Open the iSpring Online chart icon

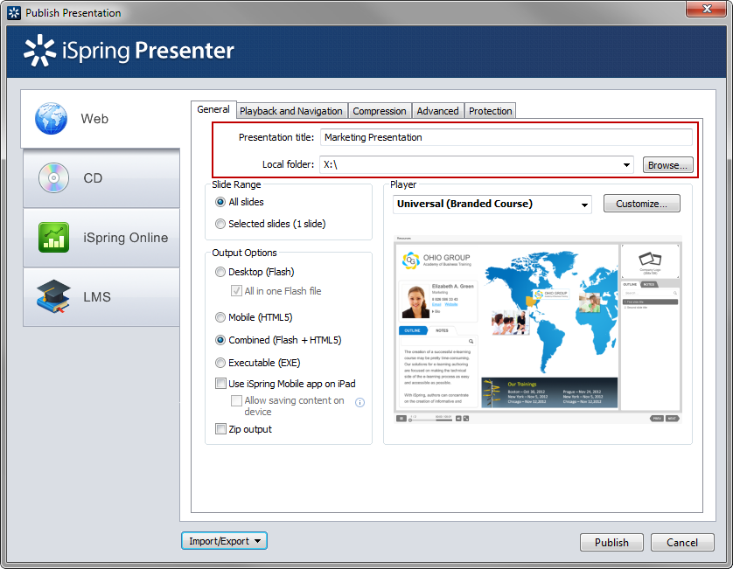[x=53, y=238]
